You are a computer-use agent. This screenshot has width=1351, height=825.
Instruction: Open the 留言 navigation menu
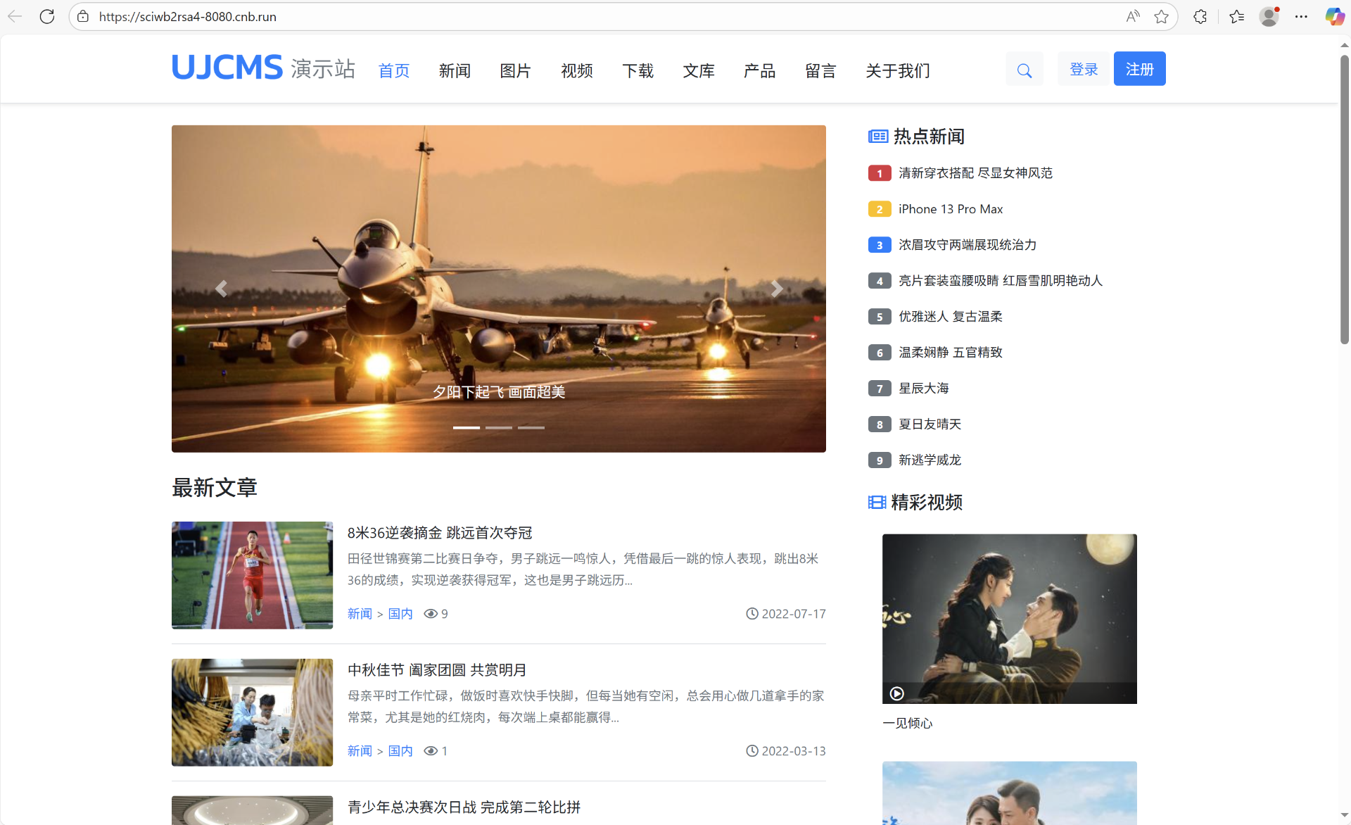(x=820, y=70)
